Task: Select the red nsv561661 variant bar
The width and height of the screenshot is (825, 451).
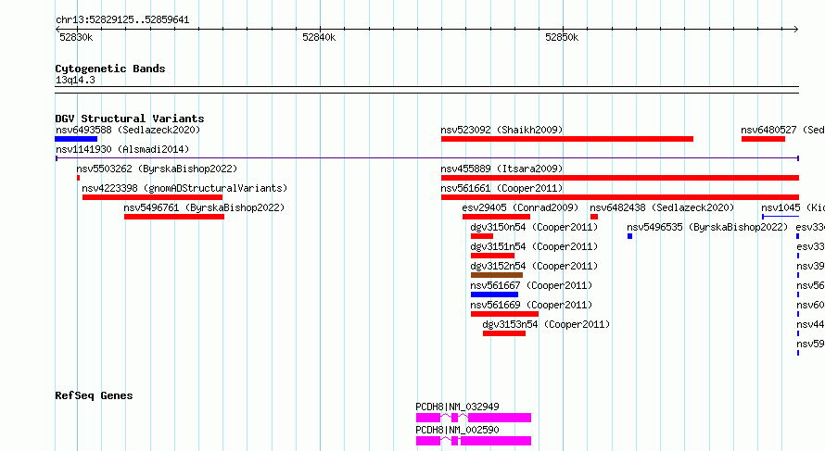Action: pyautogui.click(x=620, y=197)
